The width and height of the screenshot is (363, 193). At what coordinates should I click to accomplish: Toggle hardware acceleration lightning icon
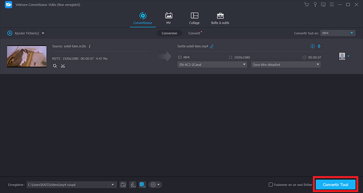(x=132, y=184)
